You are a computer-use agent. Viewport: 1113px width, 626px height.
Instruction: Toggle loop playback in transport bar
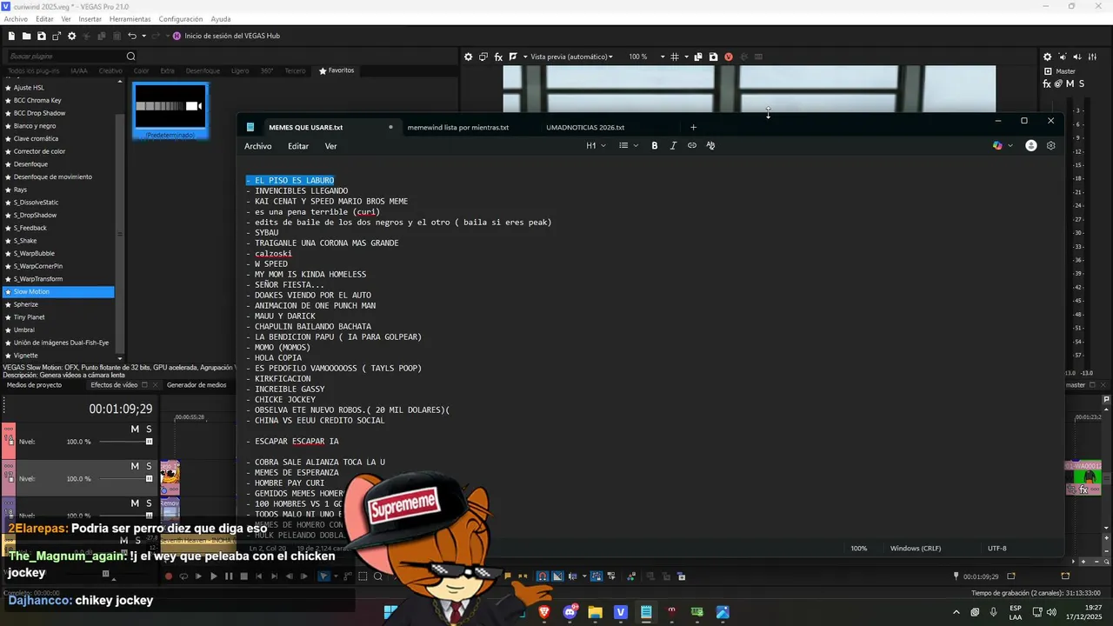[183, 576]
